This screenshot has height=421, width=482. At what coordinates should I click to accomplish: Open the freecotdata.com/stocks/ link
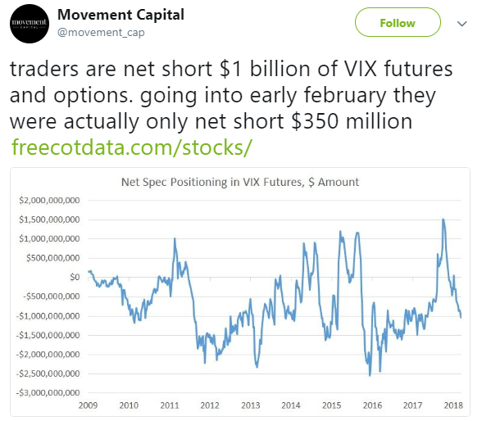coord(132,147)
